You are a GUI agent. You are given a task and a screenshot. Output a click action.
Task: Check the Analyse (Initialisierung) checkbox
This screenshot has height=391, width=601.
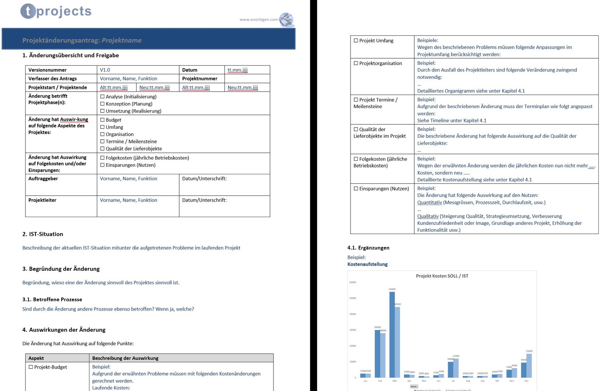coord(102,97)
